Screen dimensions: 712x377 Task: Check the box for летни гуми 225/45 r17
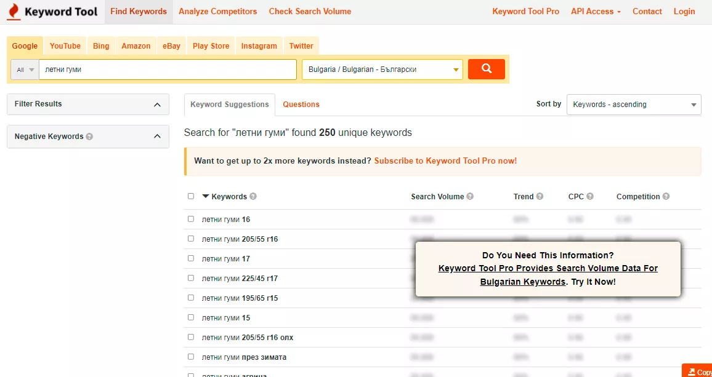pyautogui.click(x=191, y=277)
